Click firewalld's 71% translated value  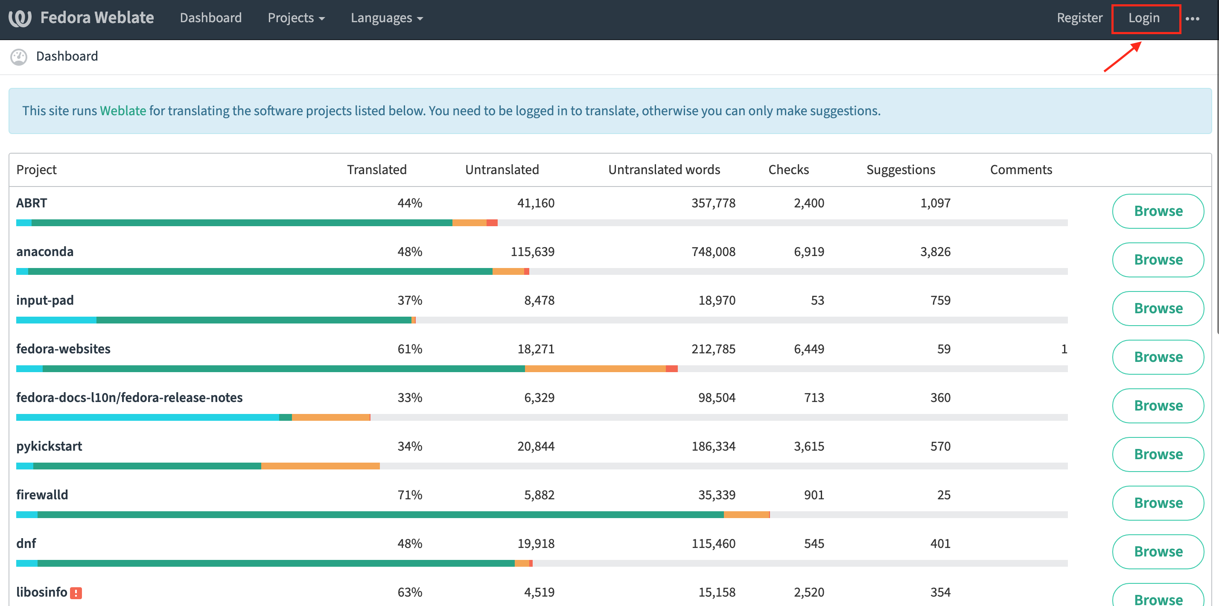click(x=410, y=495)
